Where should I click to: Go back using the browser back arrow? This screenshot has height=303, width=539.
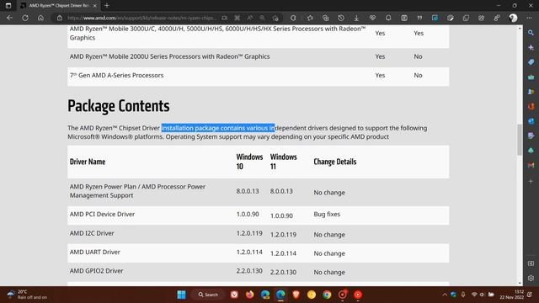tap(9, 18)
